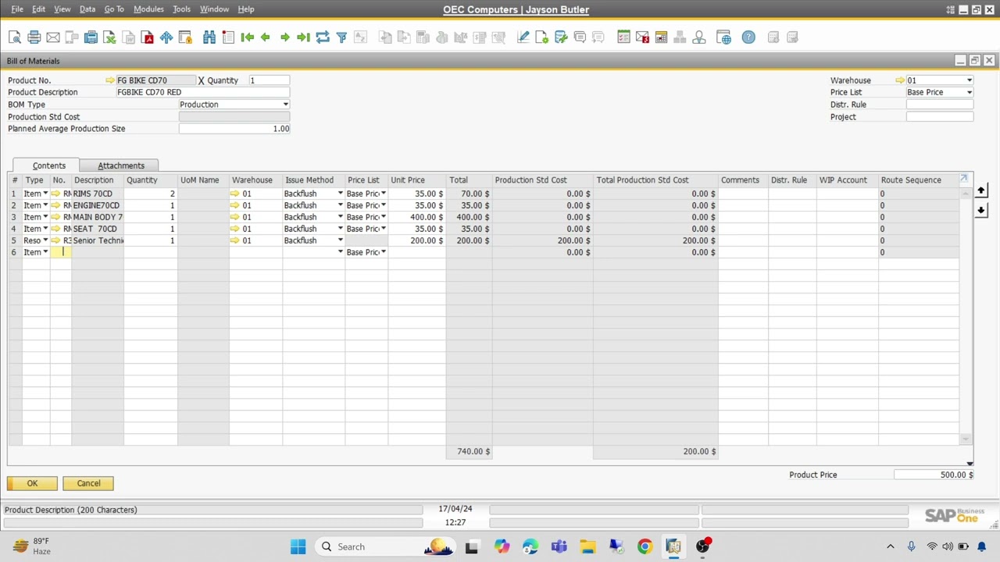Viewport: 1000px width, 562px height.
Task: Move row up with up arrow
Action: coord(981,190)
